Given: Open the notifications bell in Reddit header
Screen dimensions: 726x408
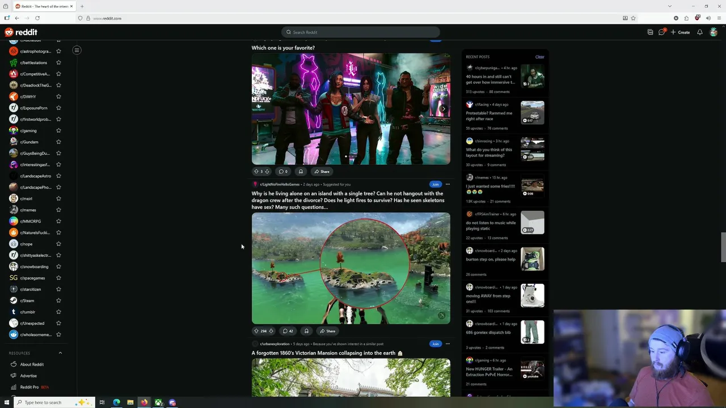Looking at the screenshot, I should (699, 32).
